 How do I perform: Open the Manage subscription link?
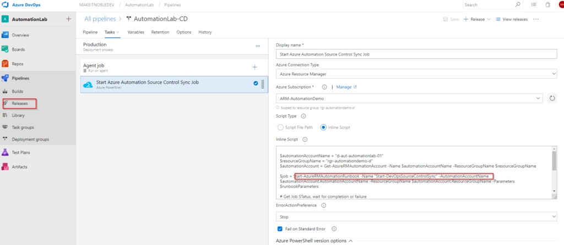coord(346,87)
